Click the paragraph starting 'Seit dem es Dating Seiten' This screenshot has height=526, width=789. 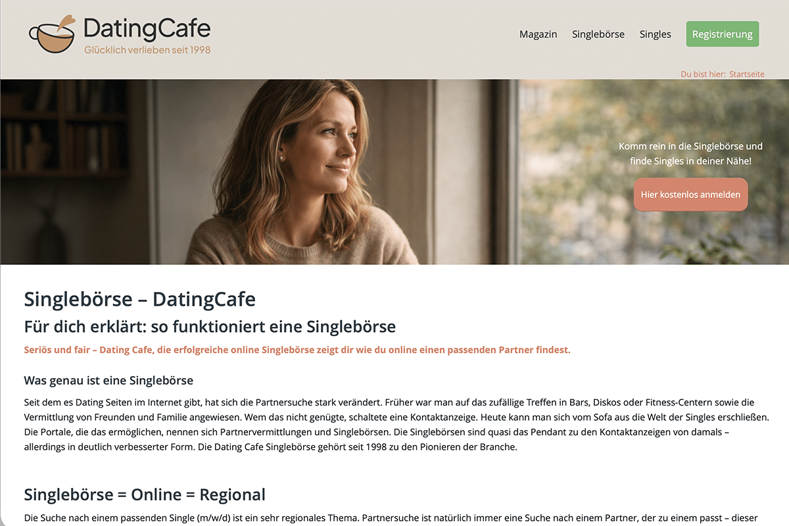pos(392,425)
